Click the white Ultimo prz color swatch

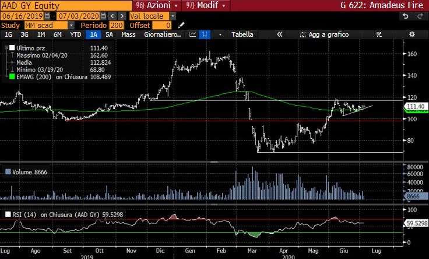[12, 48]
